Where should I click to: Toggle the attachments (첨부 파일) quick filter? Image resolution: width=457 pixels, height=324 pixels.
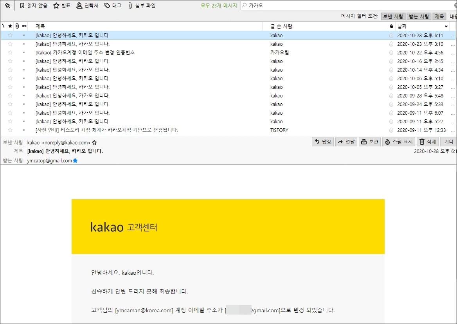[142, 5]
